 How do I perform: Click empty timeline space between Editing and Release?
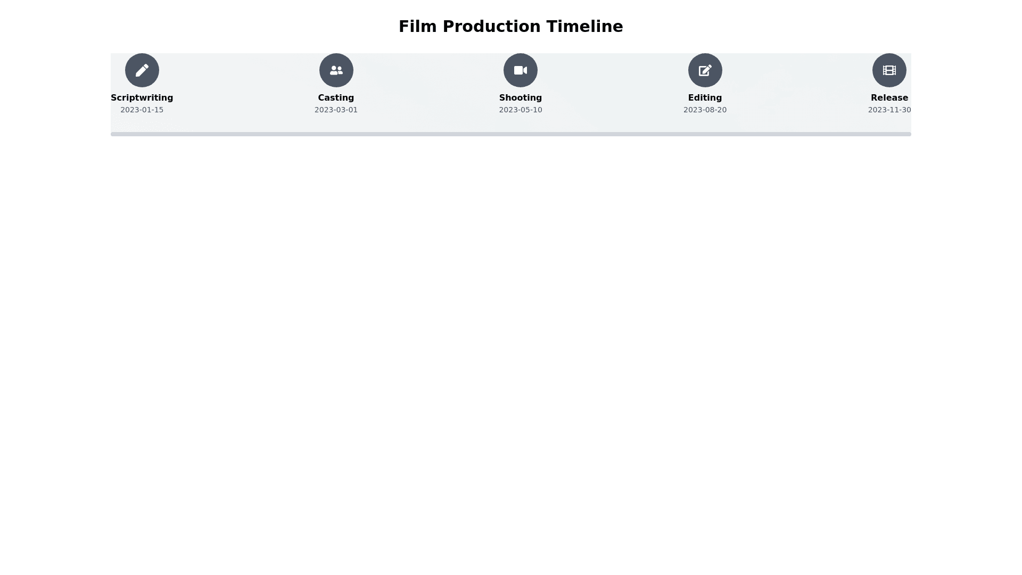(797, 85)
